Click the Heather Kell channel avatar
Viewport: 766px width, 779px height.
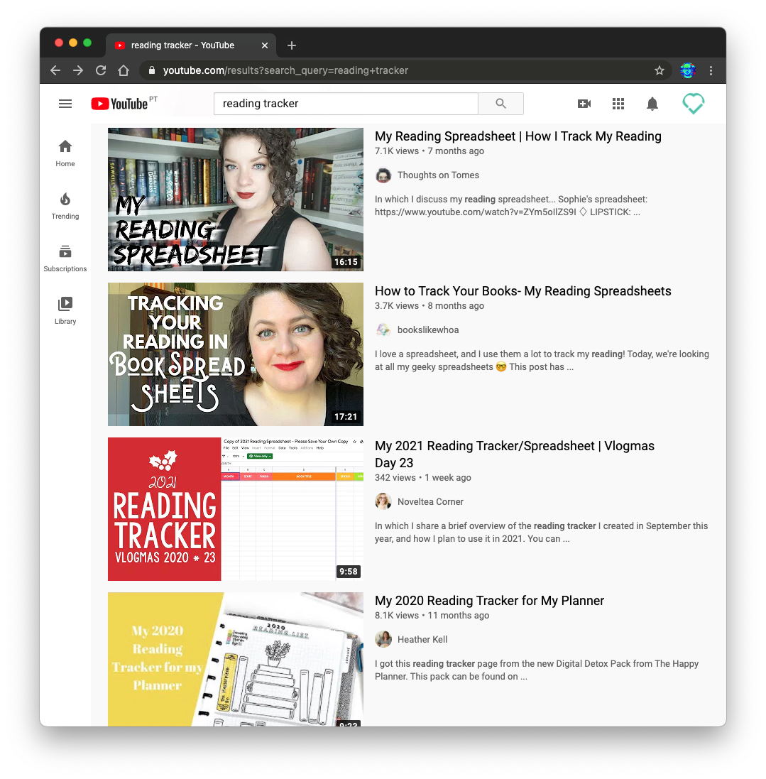point(383,639)
